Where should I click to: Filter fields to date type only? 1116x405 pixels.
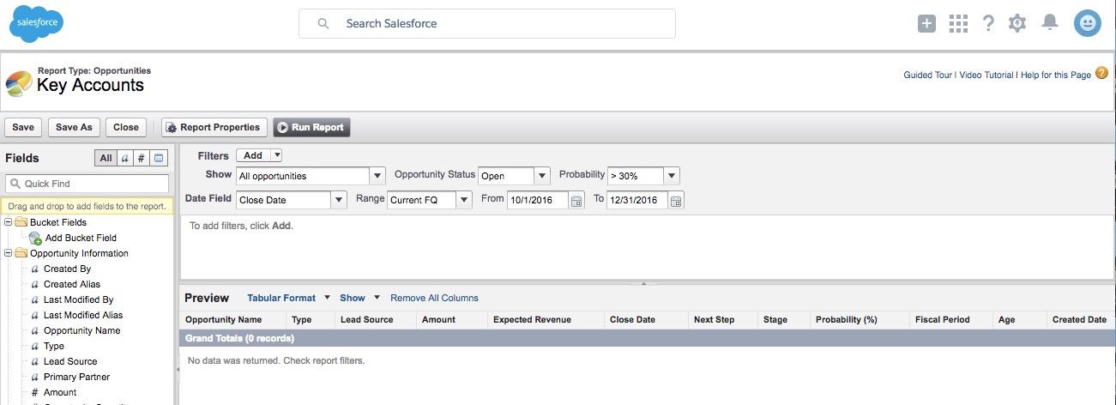[159, 158]
